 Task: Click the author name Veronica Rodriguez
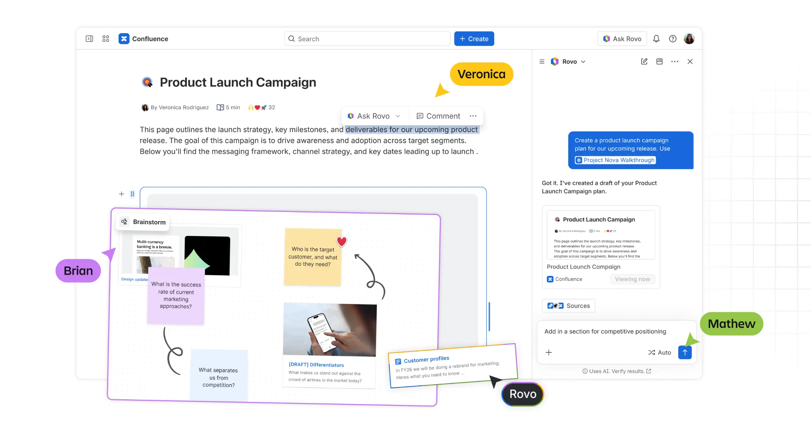point(183,107)
